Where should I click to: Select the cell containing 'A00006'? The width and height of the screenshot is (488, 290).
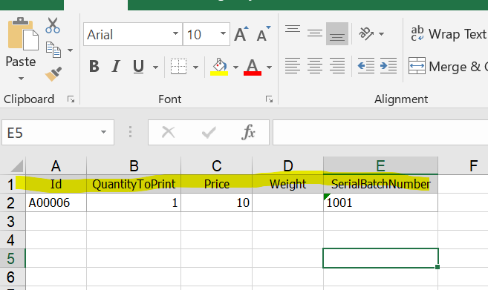pyautogui.click(x=56, y=202)
